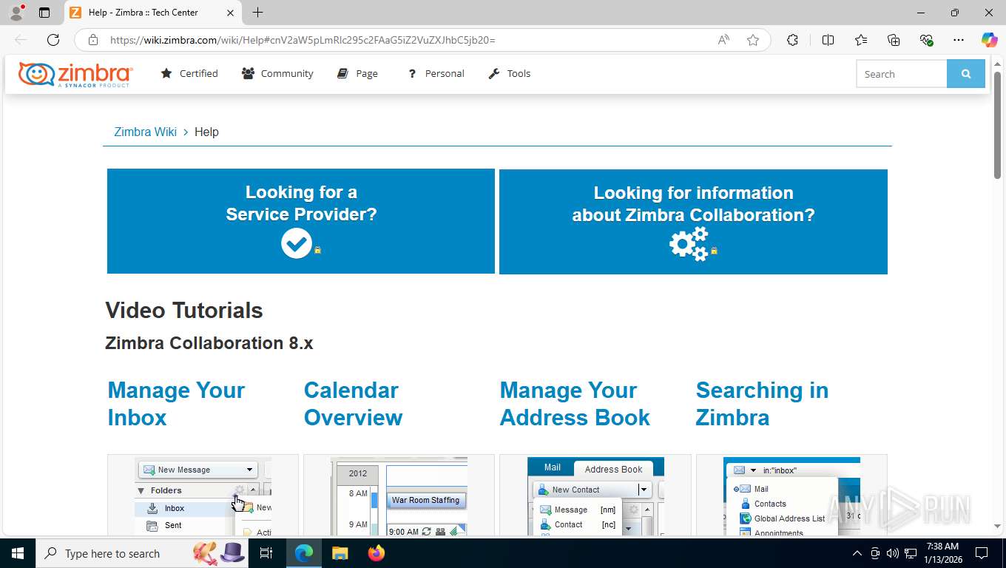Click into the wiki Search field
The height and width of the screenshot is (568, 1006).
pyautogui.click(x=902, y=74)
